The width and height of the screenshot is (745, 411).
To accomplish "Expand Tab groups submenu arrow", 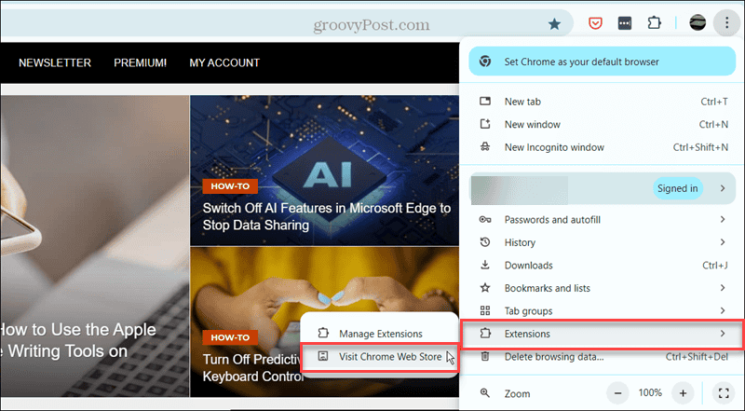I will tap(723, 310).
